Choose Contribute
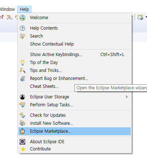 pyautogui.click(x=74, y=149)
